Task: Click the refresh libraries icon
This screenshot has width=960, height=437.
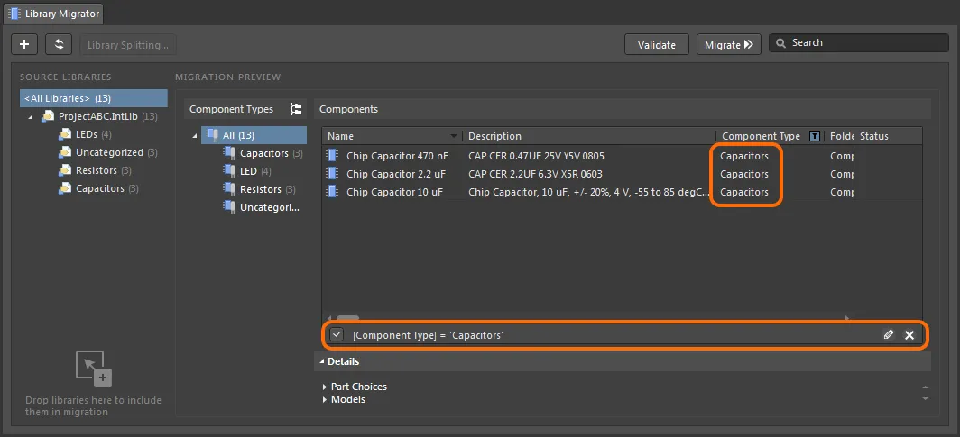Action: (x=59, y=44)
